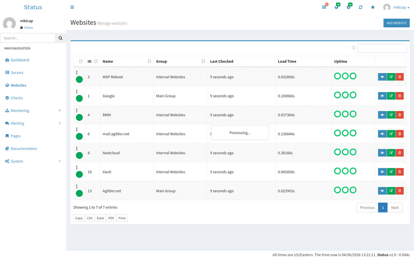Go to Next page of table

click(395, 208)
